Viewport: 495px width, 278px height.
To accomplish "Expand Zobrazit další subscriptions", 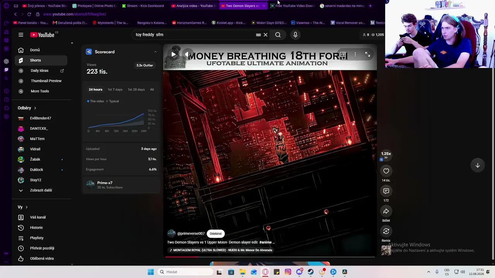I will [x=41, y=190].
